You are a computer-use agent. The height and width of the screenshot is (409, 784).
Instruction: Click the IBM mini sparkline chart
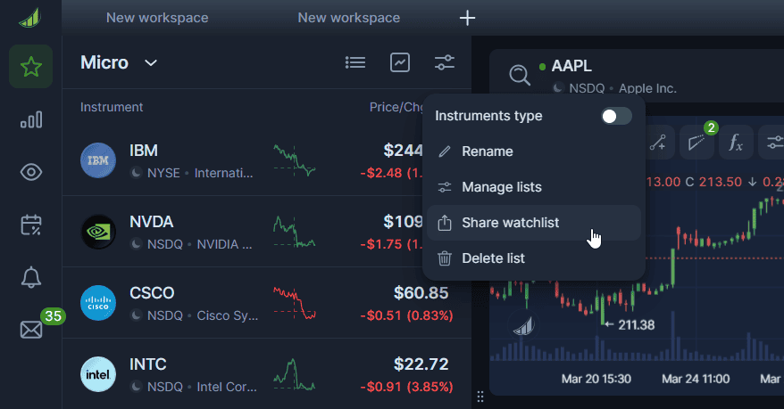pos(295,160)
